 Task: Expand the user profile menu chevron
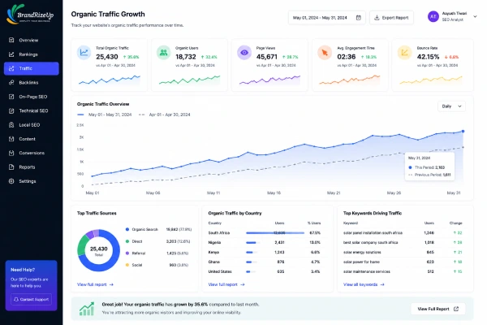pos(475,16)
